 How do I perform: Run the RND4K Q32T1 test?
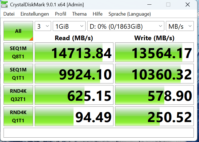(18, 95)
